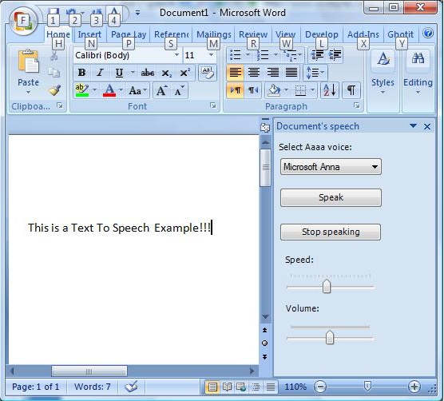Jump to the previous page arrows
The image size is (444, 401).
tap(265, 330)
